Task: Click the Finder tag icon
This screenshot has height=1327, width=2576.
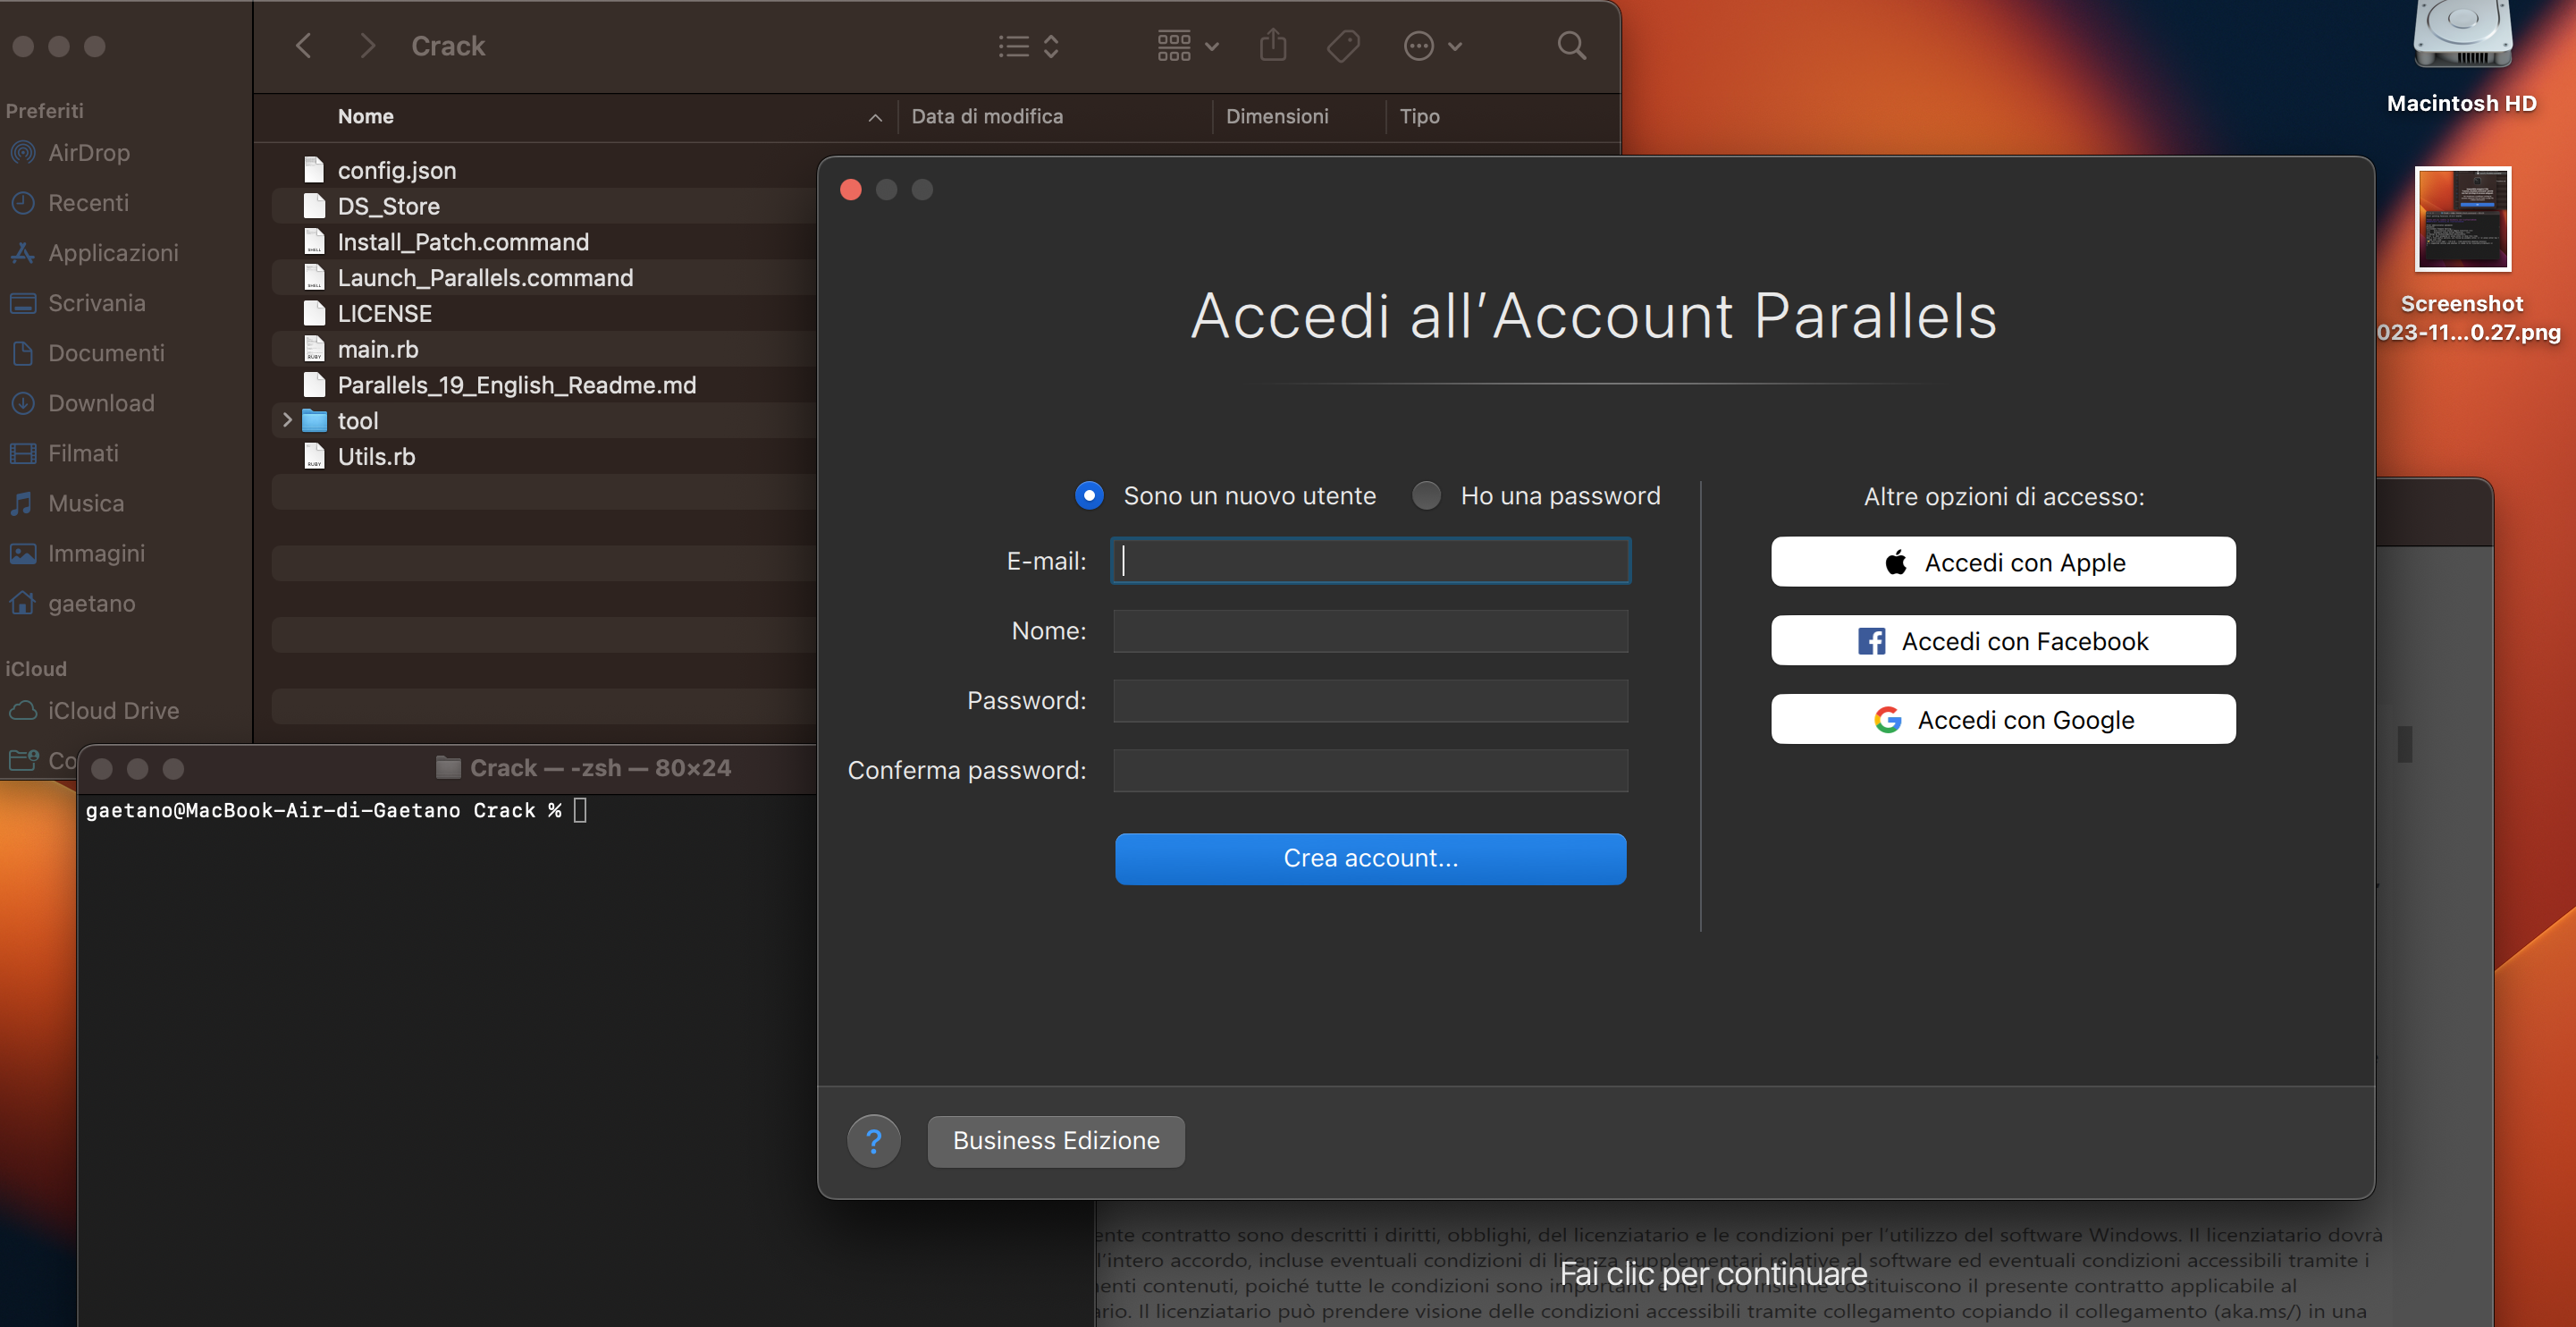Action: 1343,46
